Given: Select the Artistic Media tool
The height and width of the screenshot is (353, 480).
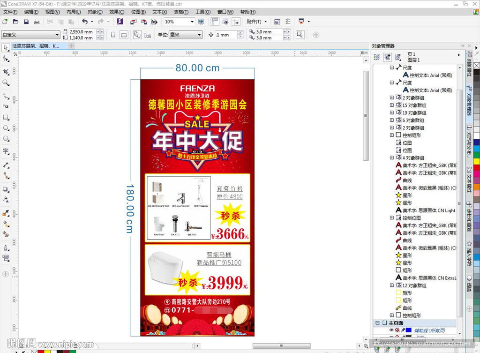Looking at the screenshot, I should point(6,106).
